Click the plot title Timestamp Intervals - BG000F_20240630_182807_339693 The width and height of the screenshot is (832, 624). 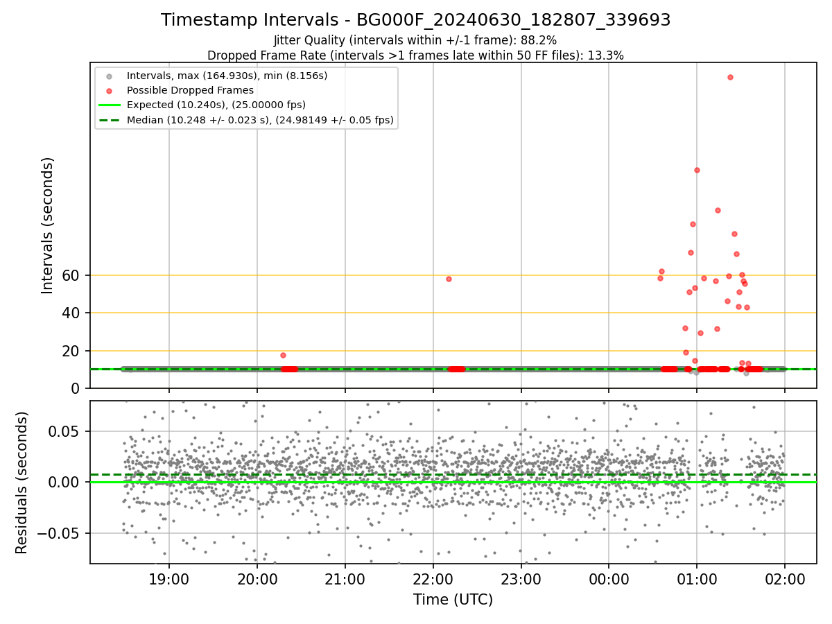(415, 20)
